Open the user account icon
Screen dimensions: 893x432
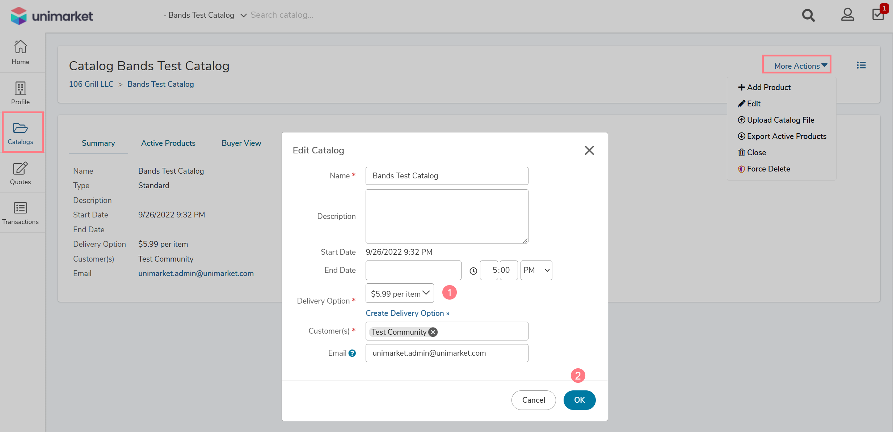pos(847,15)
